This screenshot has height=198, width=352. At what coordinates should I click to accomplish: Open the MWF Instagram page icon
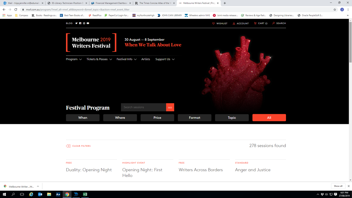(84, 23)
